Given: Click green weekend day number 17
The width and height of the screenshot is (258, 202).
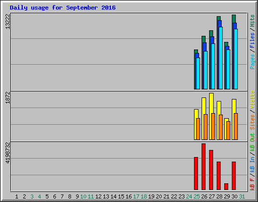Looking at the screenshot, I should 136,196.
